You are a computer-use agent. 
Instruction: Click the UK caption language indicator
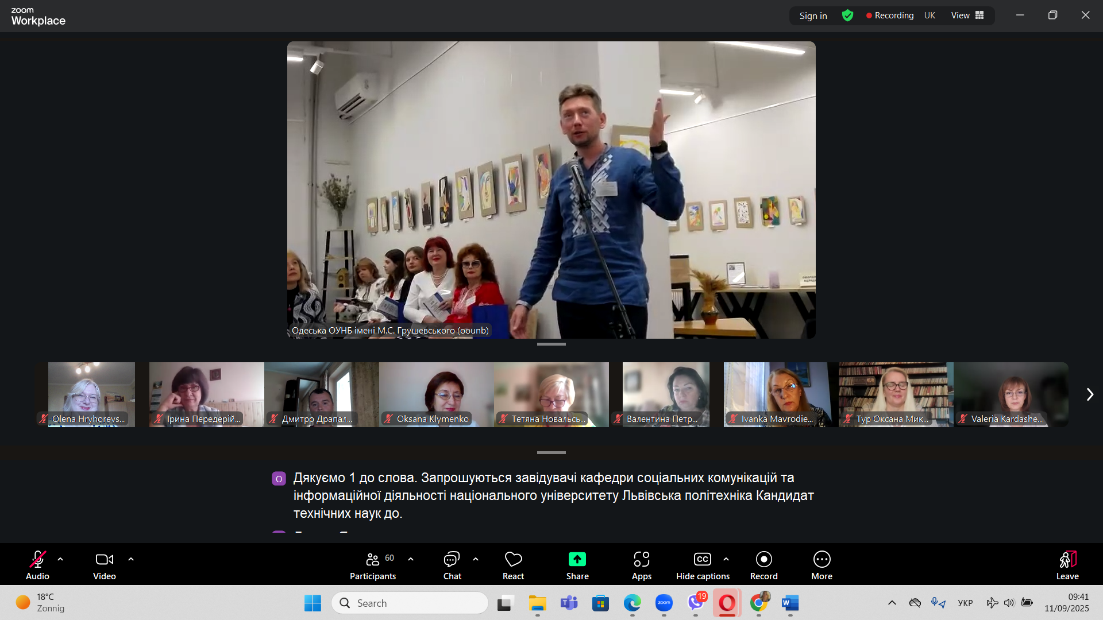[930, 15]
